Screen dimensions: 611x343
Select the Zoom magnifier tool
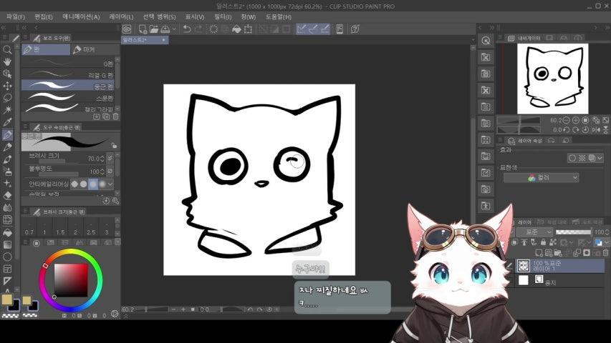(x=7, y=50)
